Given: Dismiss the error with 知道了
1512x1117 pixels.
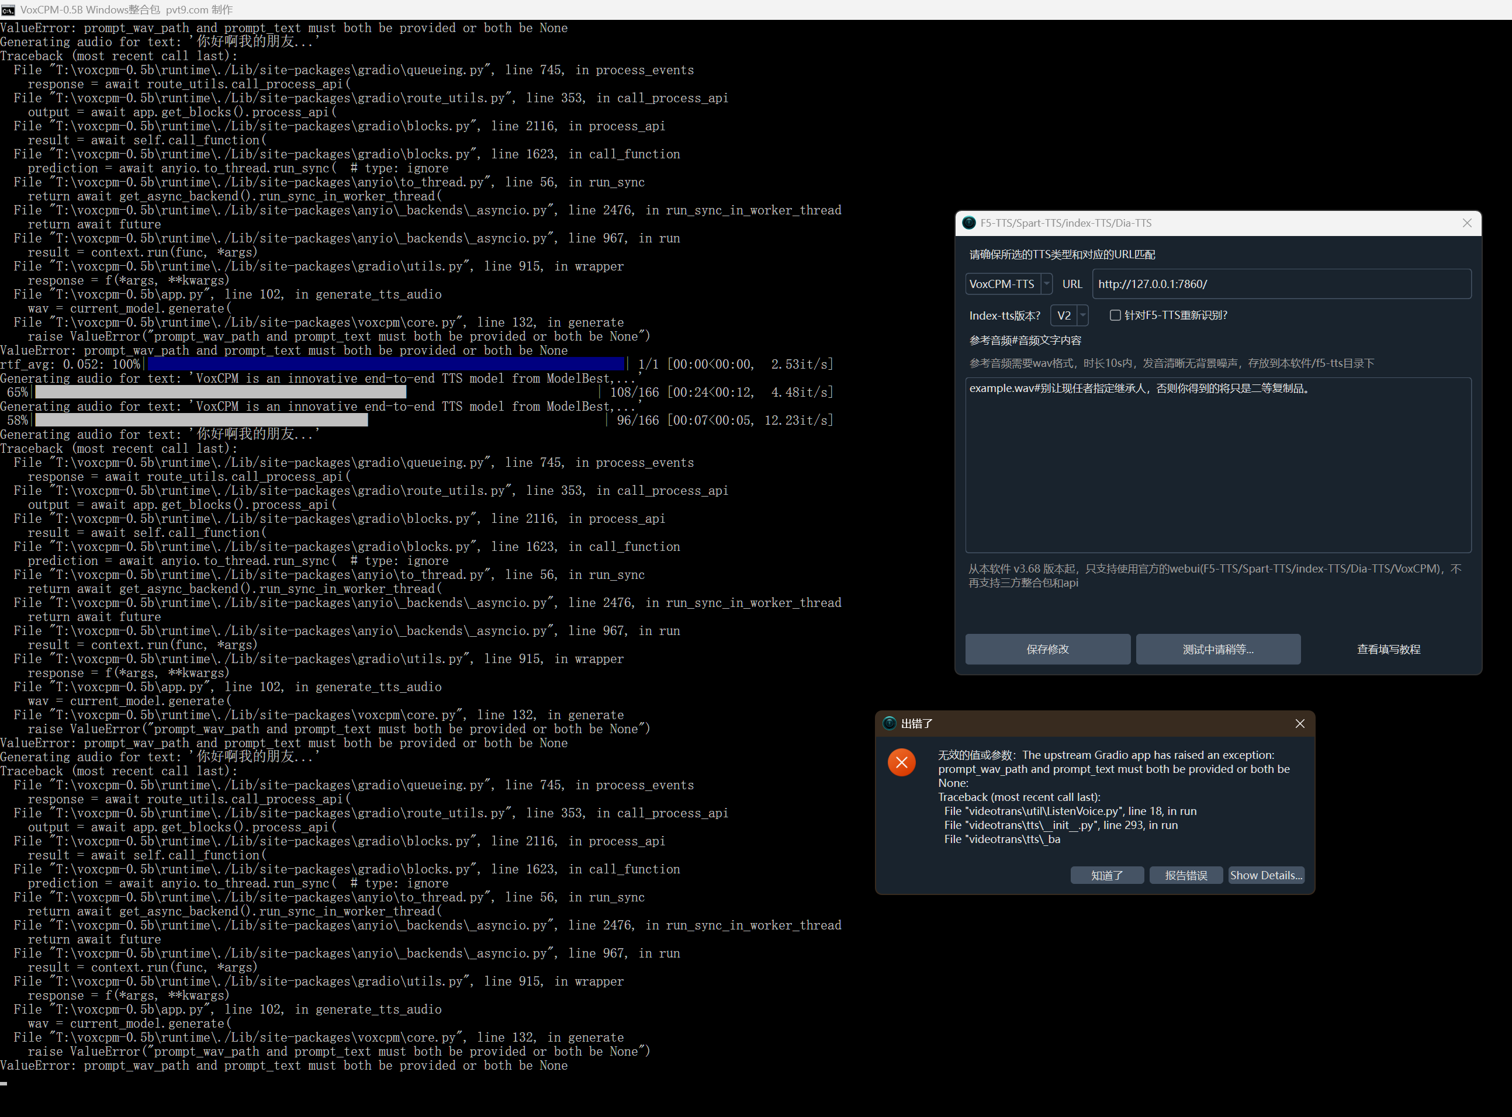Looking at the screenshot, I should coord(1107,875).
